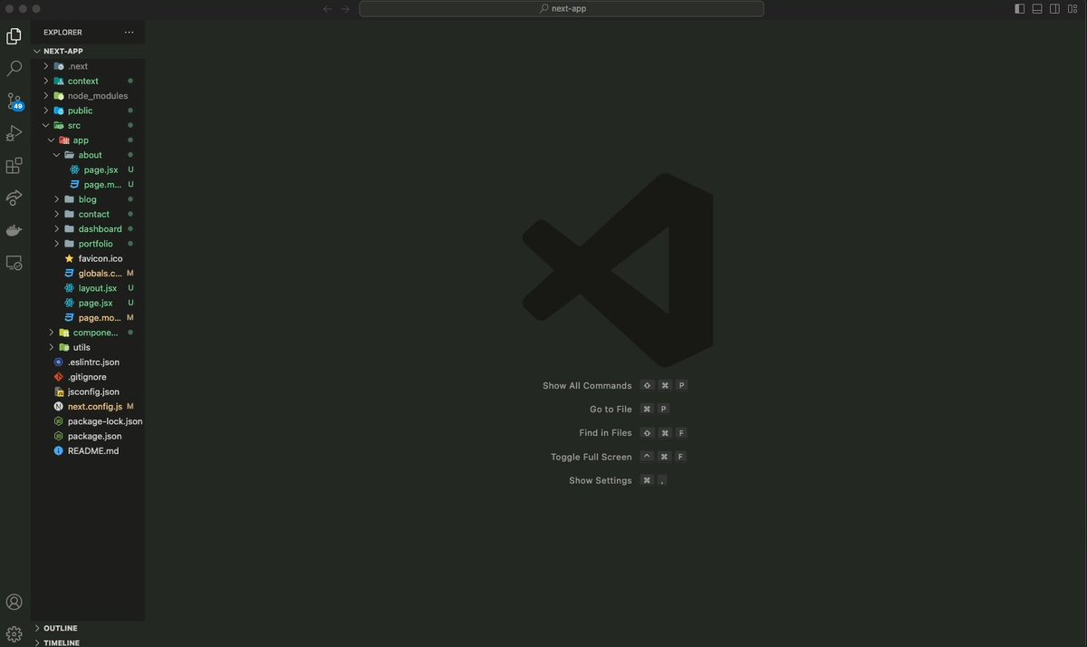Click the Show Settings shortcut hint
Image resolution: width=1087 pixels, height=647 pixels.
619,480
